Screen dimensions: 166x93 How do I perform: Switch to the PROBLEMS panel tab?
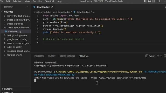pos(39,56)
